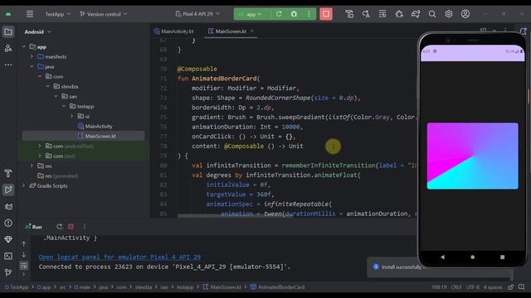Stop the running app with red button
The height and width of the screenshot is (298, 531).
pos(326,14)
